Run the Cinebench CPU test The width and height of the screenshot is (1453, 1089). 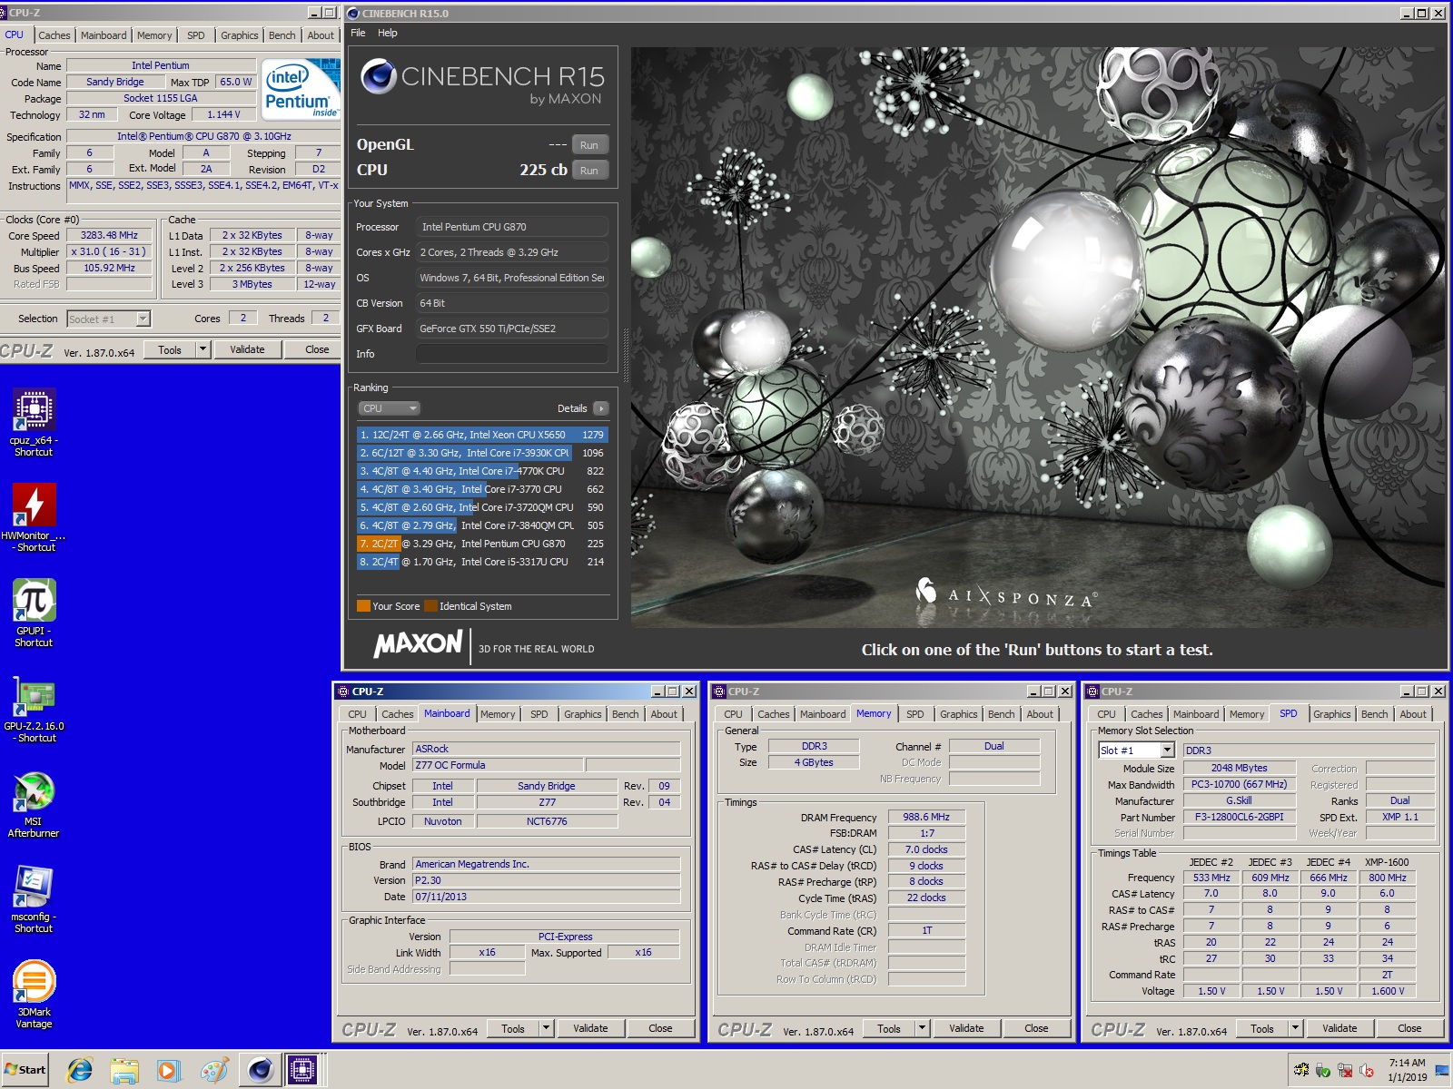pyautogui.click(x=589, y=171)
